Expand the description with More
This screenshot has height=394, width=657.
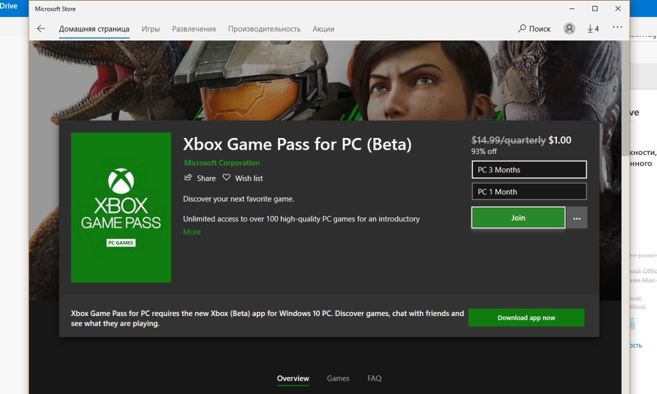pos(192,232)
